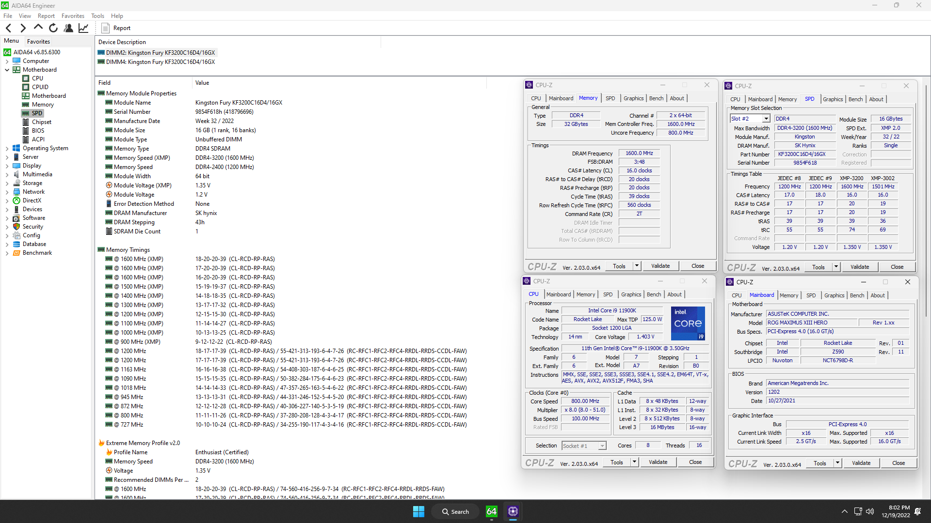Click the Up level arrow in AIDA64 toolbar
The image size is (931, 523).
(x=38, y=28)
